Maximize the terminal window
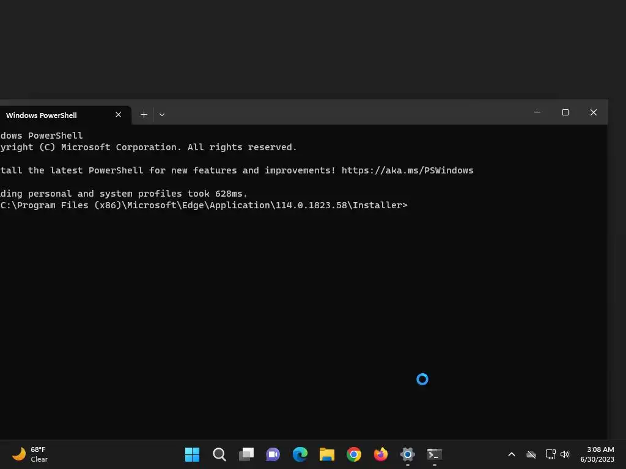The width and height of the screenshot is (626, 469). [565, 112]
